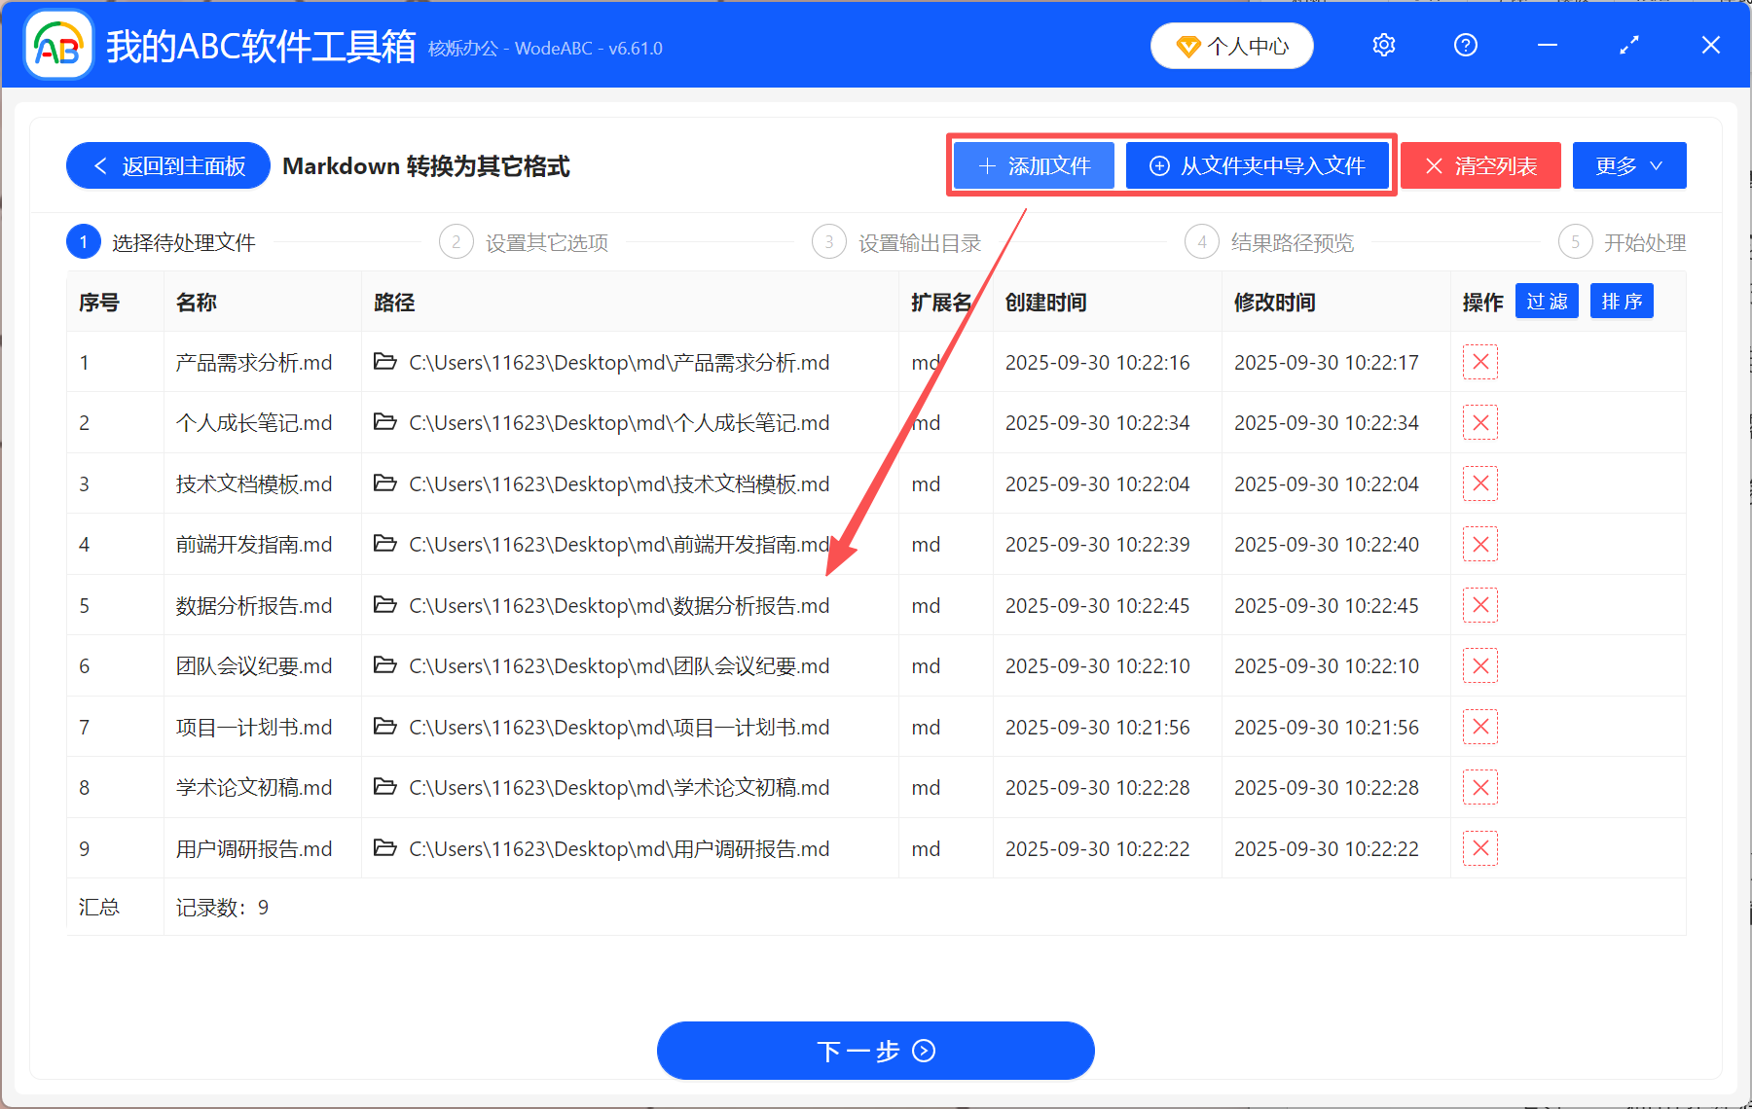Expand the 更多 dropdown menu
Viewport: 1752px width, 1109px height.
click(x=1628, y=165)
